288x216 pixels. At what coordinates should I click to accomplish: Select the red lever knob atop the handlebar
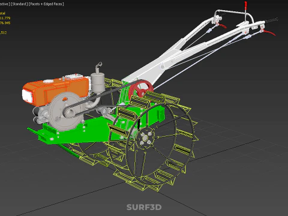tap(245, 5)
